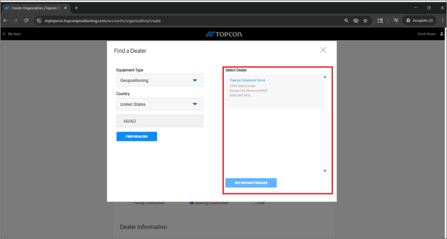Expand the Equipment Type dropdown

tap(159, 80)
